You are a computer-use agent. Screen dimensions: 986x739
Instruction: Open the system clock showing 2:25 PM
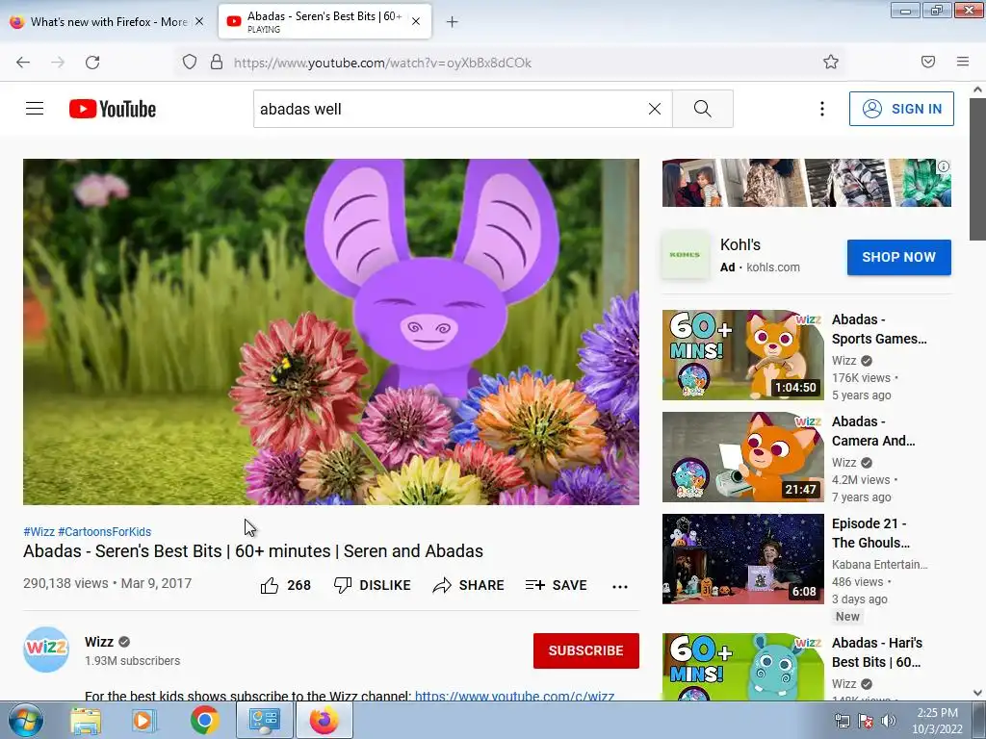[938, 721]
